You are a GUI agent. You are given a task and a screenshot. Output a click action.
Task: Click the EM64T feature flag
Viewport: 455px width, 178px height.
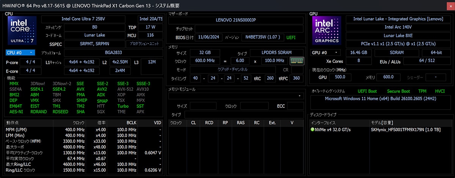[15, 106]
